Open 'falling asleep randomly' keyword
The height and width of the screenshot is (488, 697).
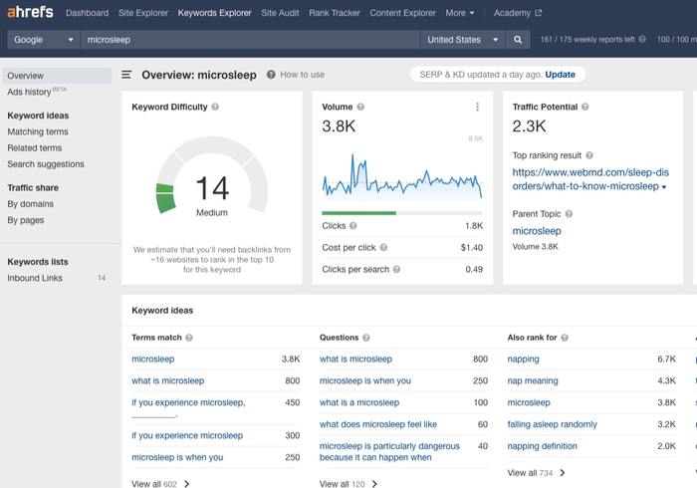[x=552, y=424]
